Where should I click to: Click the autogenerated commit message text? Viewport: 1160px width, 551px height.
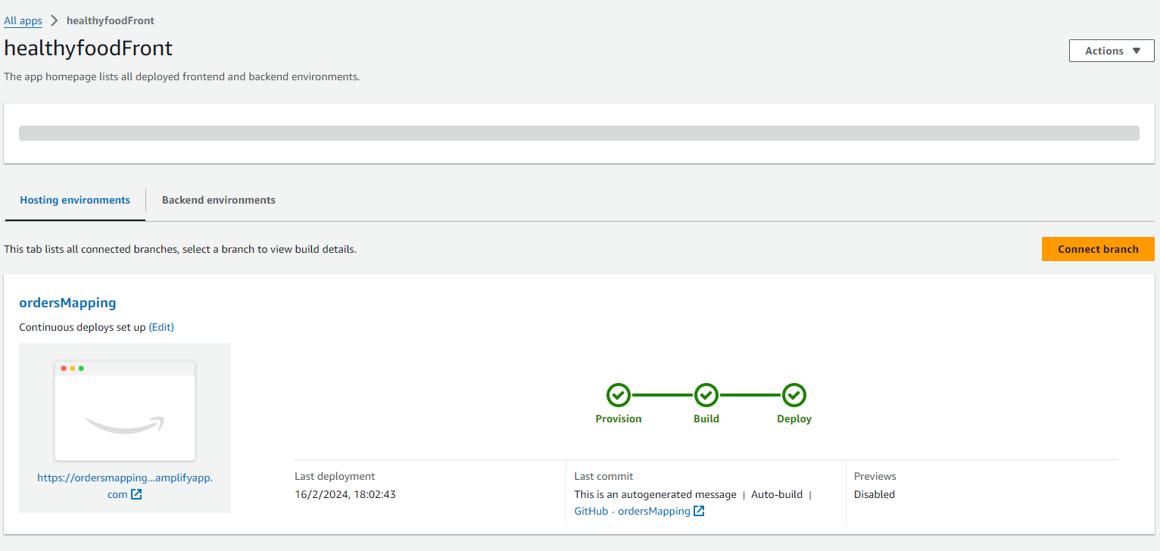[656, 494]
